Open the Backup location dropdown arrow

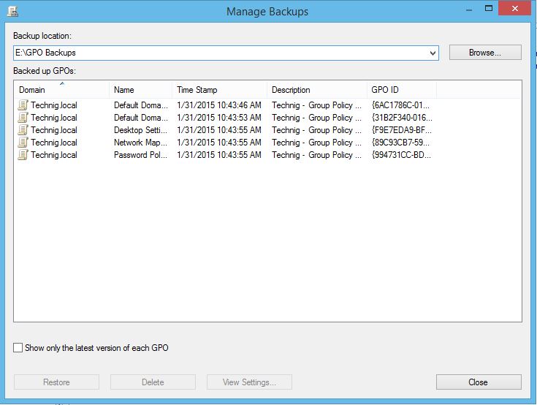pos(433,53)
